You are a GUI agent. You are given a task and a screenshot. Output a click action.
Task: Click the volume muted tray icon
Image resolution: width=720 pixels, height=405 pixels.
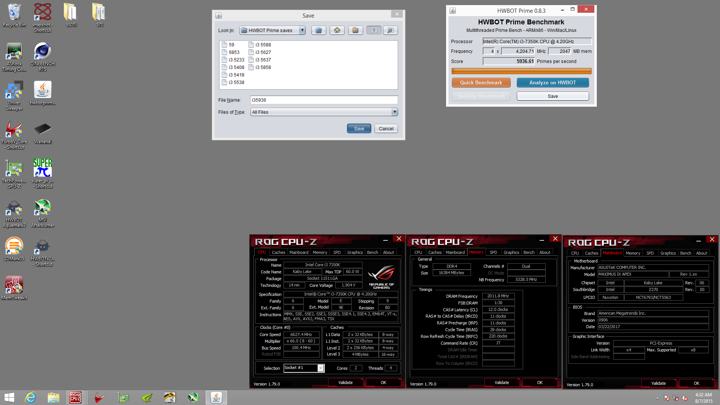click(685, 398)
